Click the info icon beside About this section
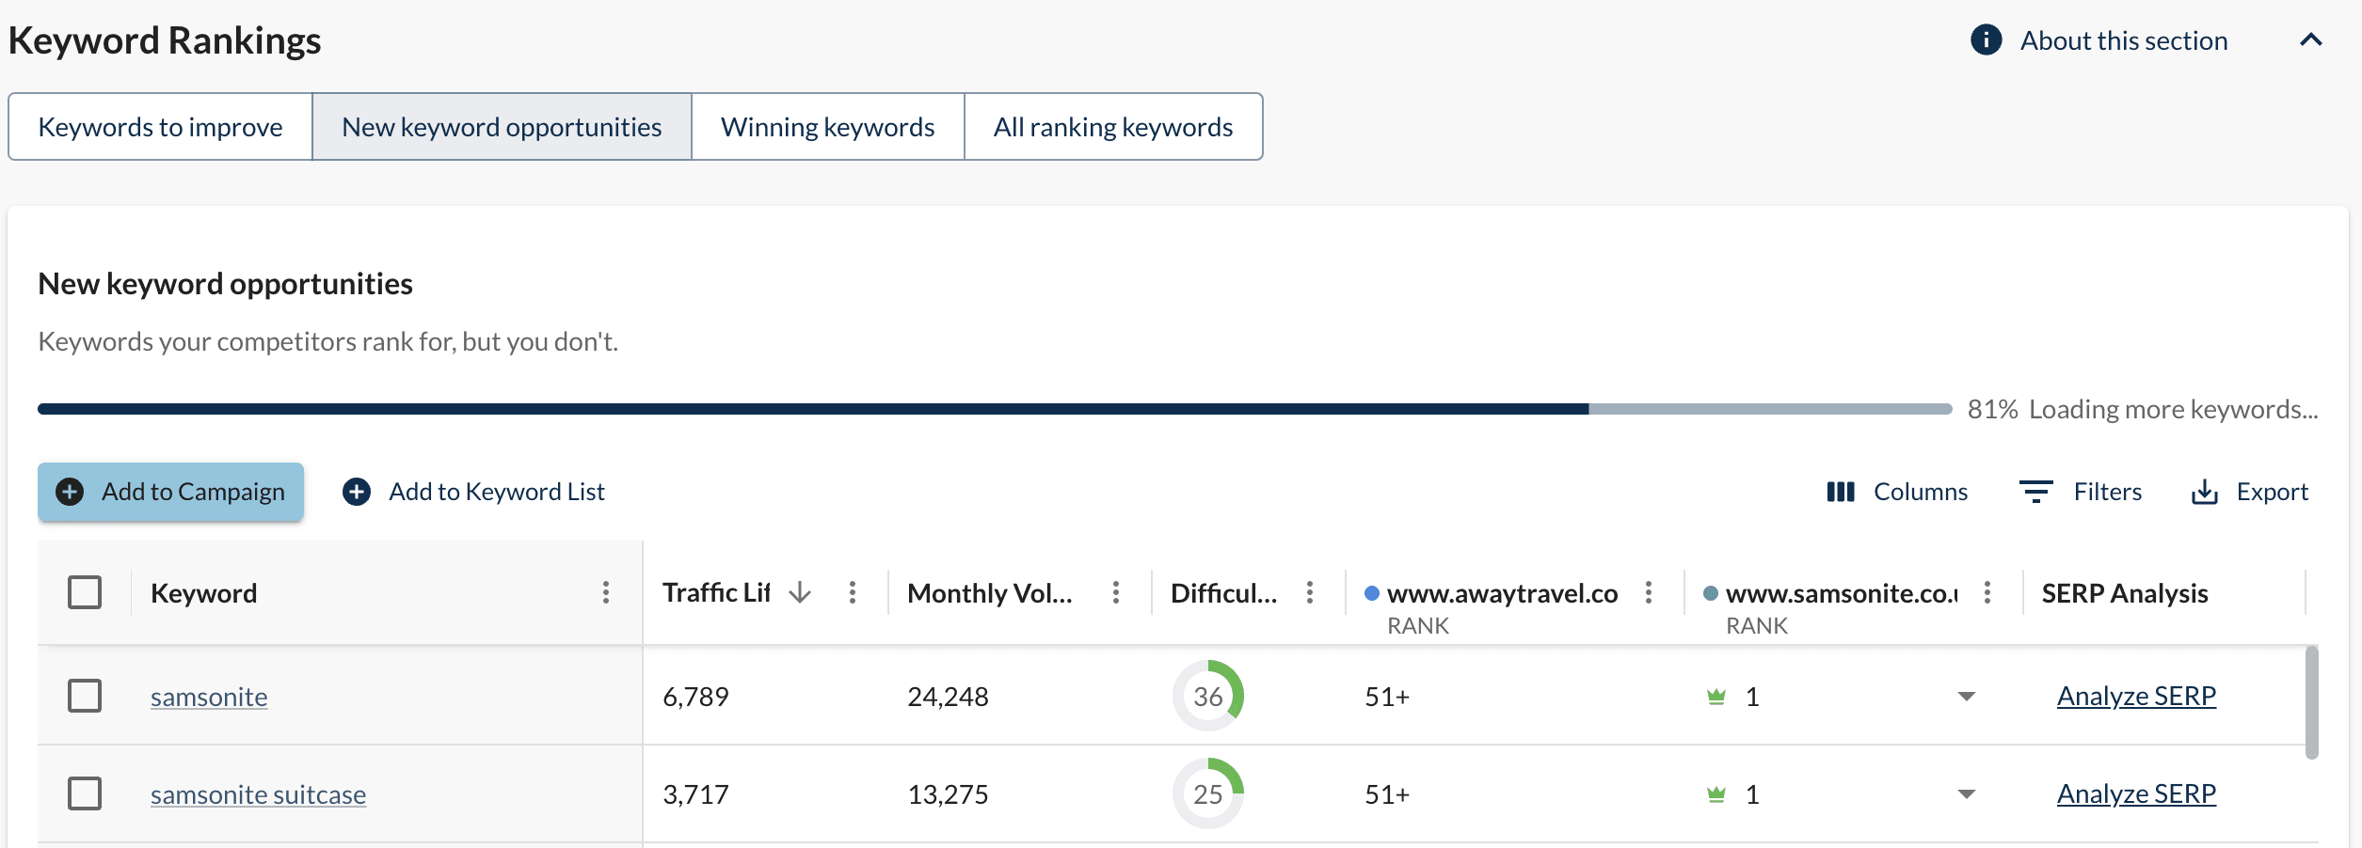 pos(1986,39)
